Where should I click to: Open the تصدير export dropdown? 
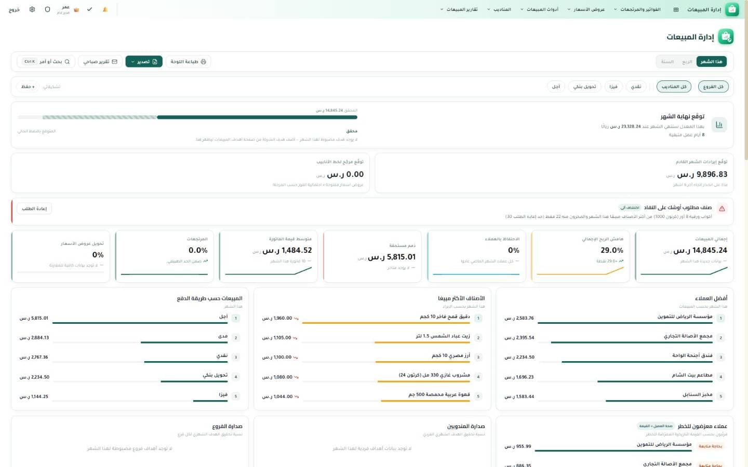(x=144, y=62)
